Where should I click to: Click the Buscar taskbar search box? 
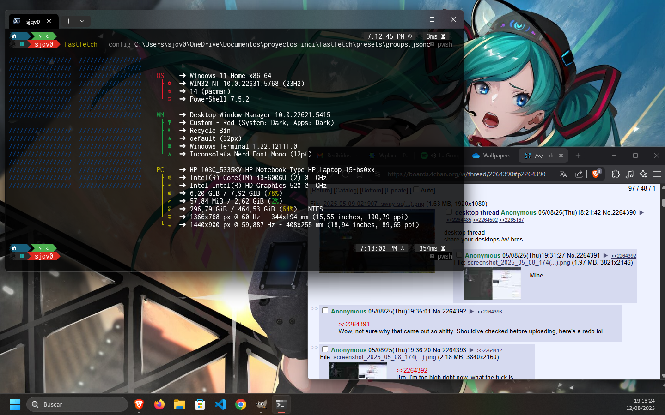pyautogui.click(x=77, y=404)
